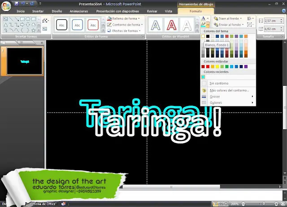Select the text box shape tool
Viewport: 287px width, 207px height.
click(x=5, y=19)
